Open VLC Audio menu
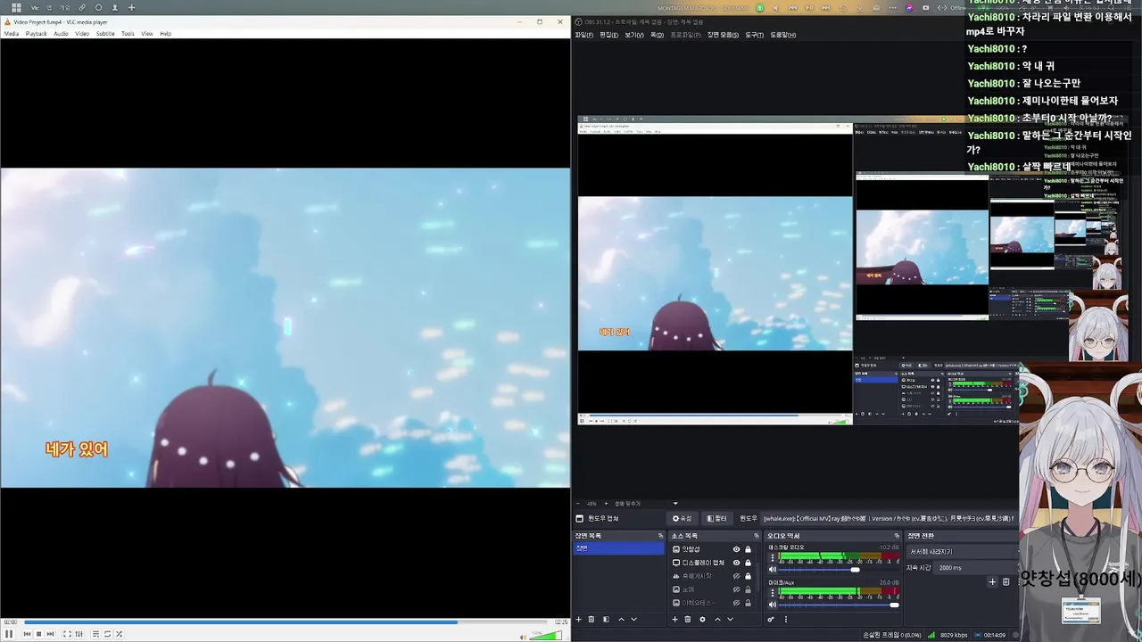Image resolution: width=1142 pixels, height=642 pixels. tap(61, 34)
